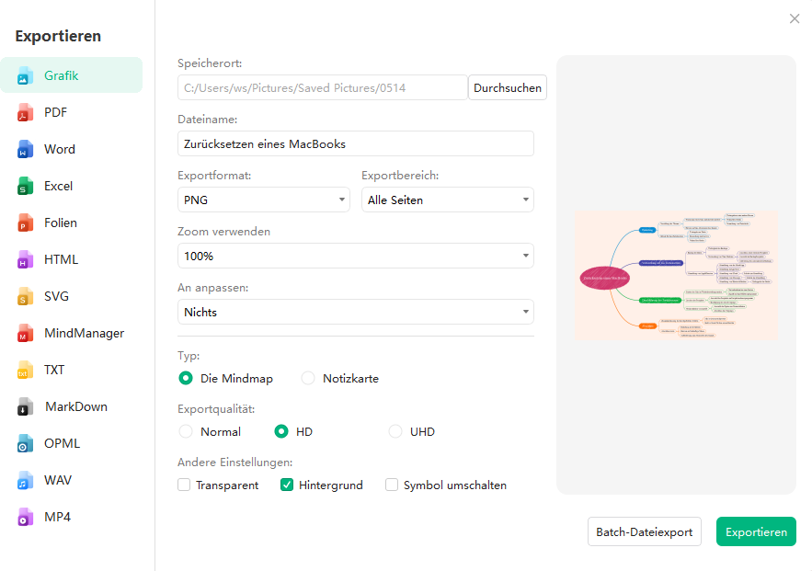Choose the MP4 video icon
Image resolution: width=812 pixels, height=571 pixels.
(x=25, y=517)
